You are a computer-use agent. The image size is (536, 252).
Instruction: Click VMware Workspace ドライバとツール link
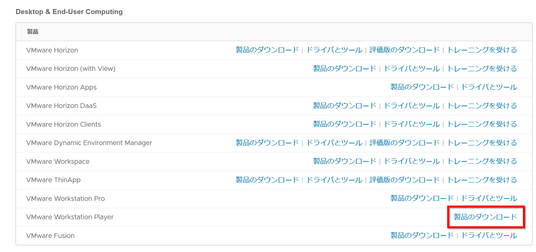click(x=412, y=161)
